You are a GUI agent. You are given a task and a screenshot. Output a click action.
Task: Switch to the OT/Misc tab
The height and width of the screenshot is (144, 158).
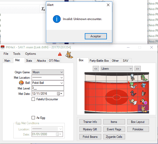point(54,61)
